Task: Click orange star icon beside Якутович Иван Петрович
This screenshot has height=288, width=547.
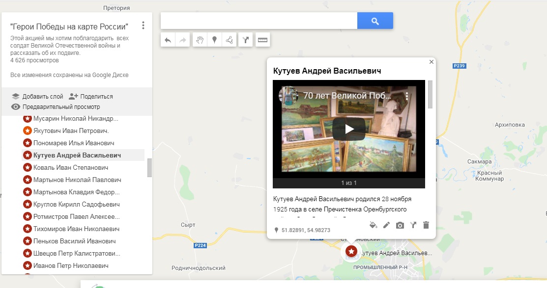Action: click(27, 131)
